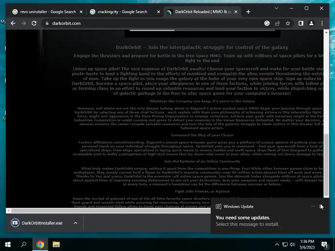Reload the darkorbit.com page
The image size is (335, 251).
click(x=34, y=23)
